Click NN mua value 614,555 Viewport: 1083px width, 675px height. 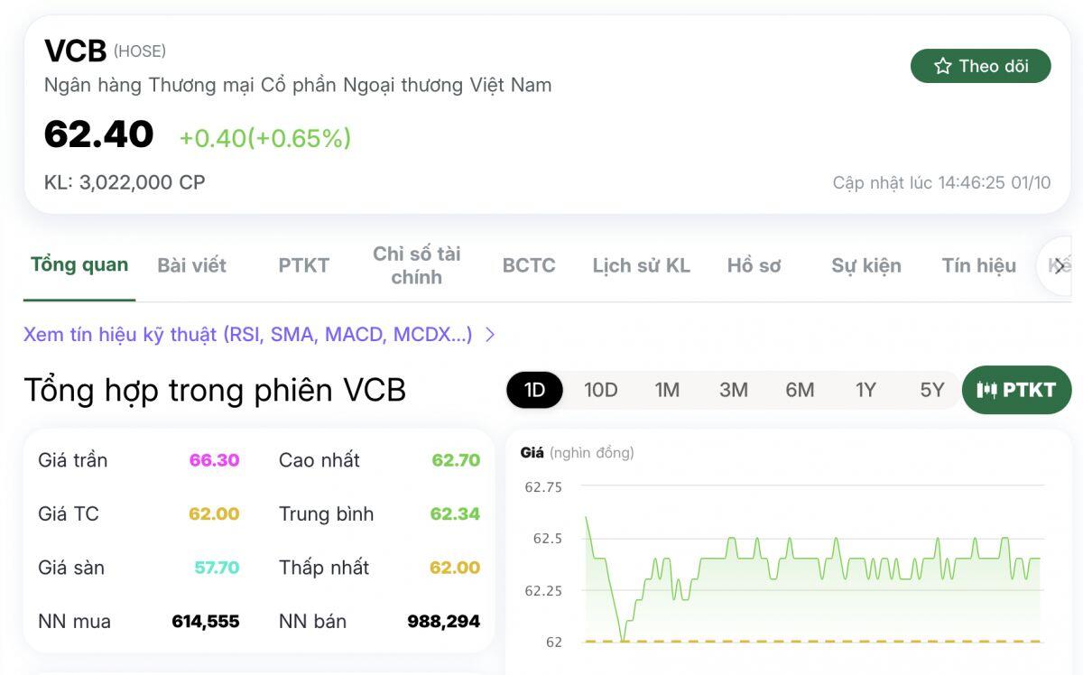pos(206,621)
